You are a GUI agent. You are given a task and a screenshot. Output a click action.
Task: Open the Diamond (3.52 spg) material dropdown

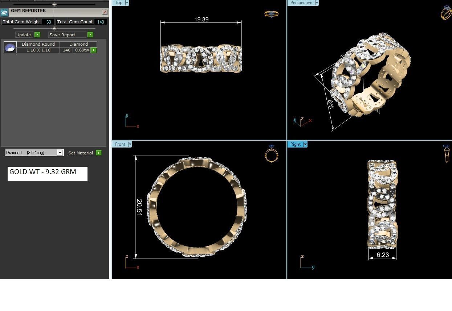pos(60,153)
